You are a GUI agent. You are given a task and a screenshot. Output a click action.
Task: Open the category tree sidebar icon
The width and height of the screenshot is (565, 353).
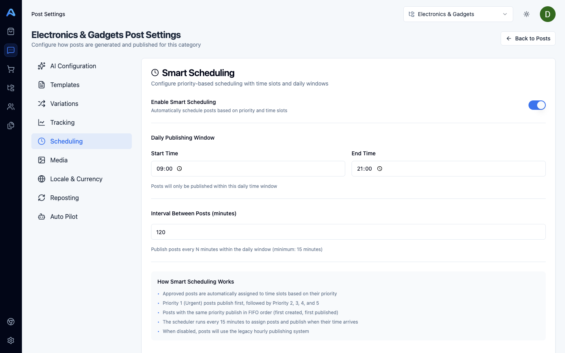[x=11, y=88]
